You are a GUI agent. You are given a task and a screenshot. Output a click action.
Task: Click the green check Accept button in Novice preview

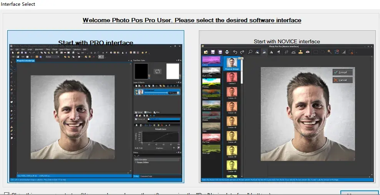pyautogui.click(x=342, y=72)
